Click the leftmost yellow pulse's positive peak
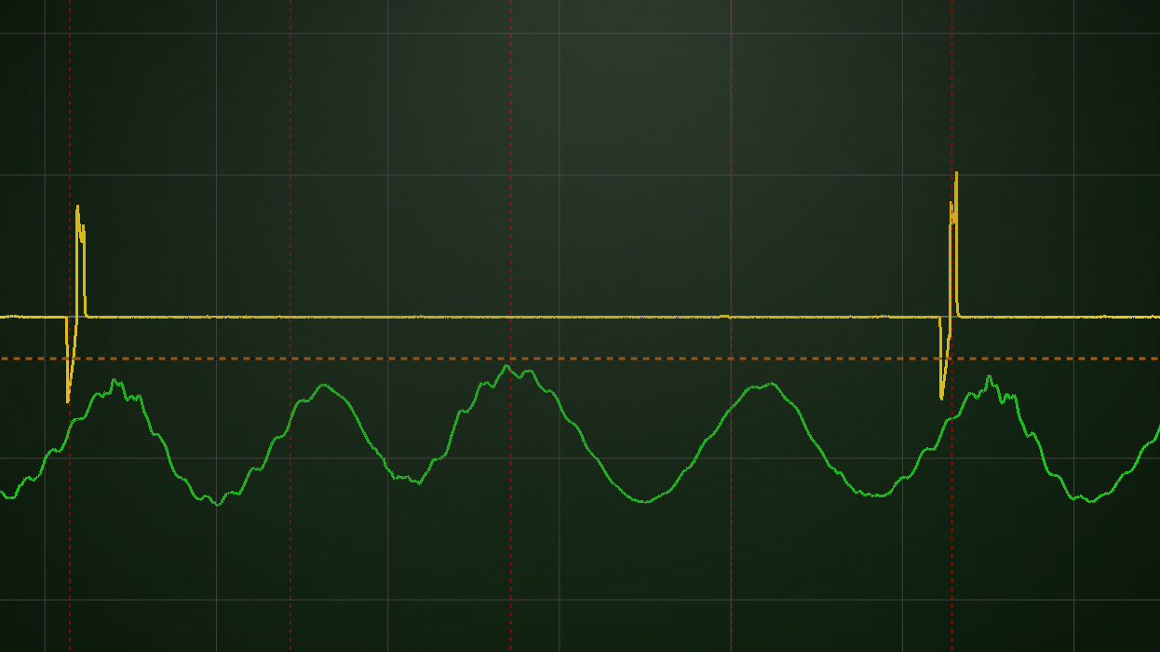1160x652 pixels. click(x=77, y=208)
